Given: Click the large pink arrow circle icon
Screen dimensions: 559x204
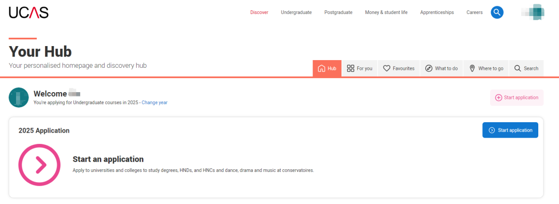Looking at the screenshot, I should (39, 165).
